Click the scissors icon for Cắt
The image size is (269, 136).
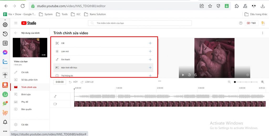pos(57,43)
